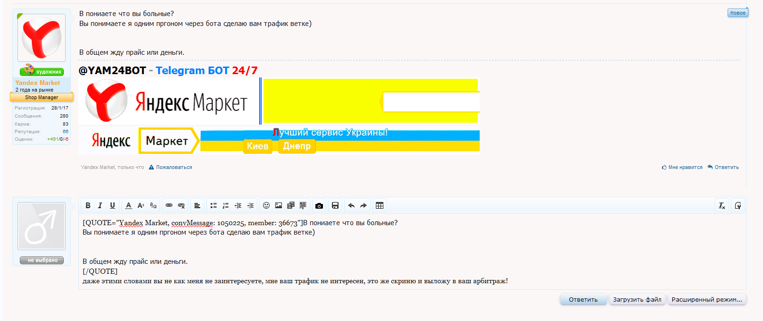This screenshot has height=321, width=763.
Task: Open the smilies picker
Action: (x=266, y=205)
